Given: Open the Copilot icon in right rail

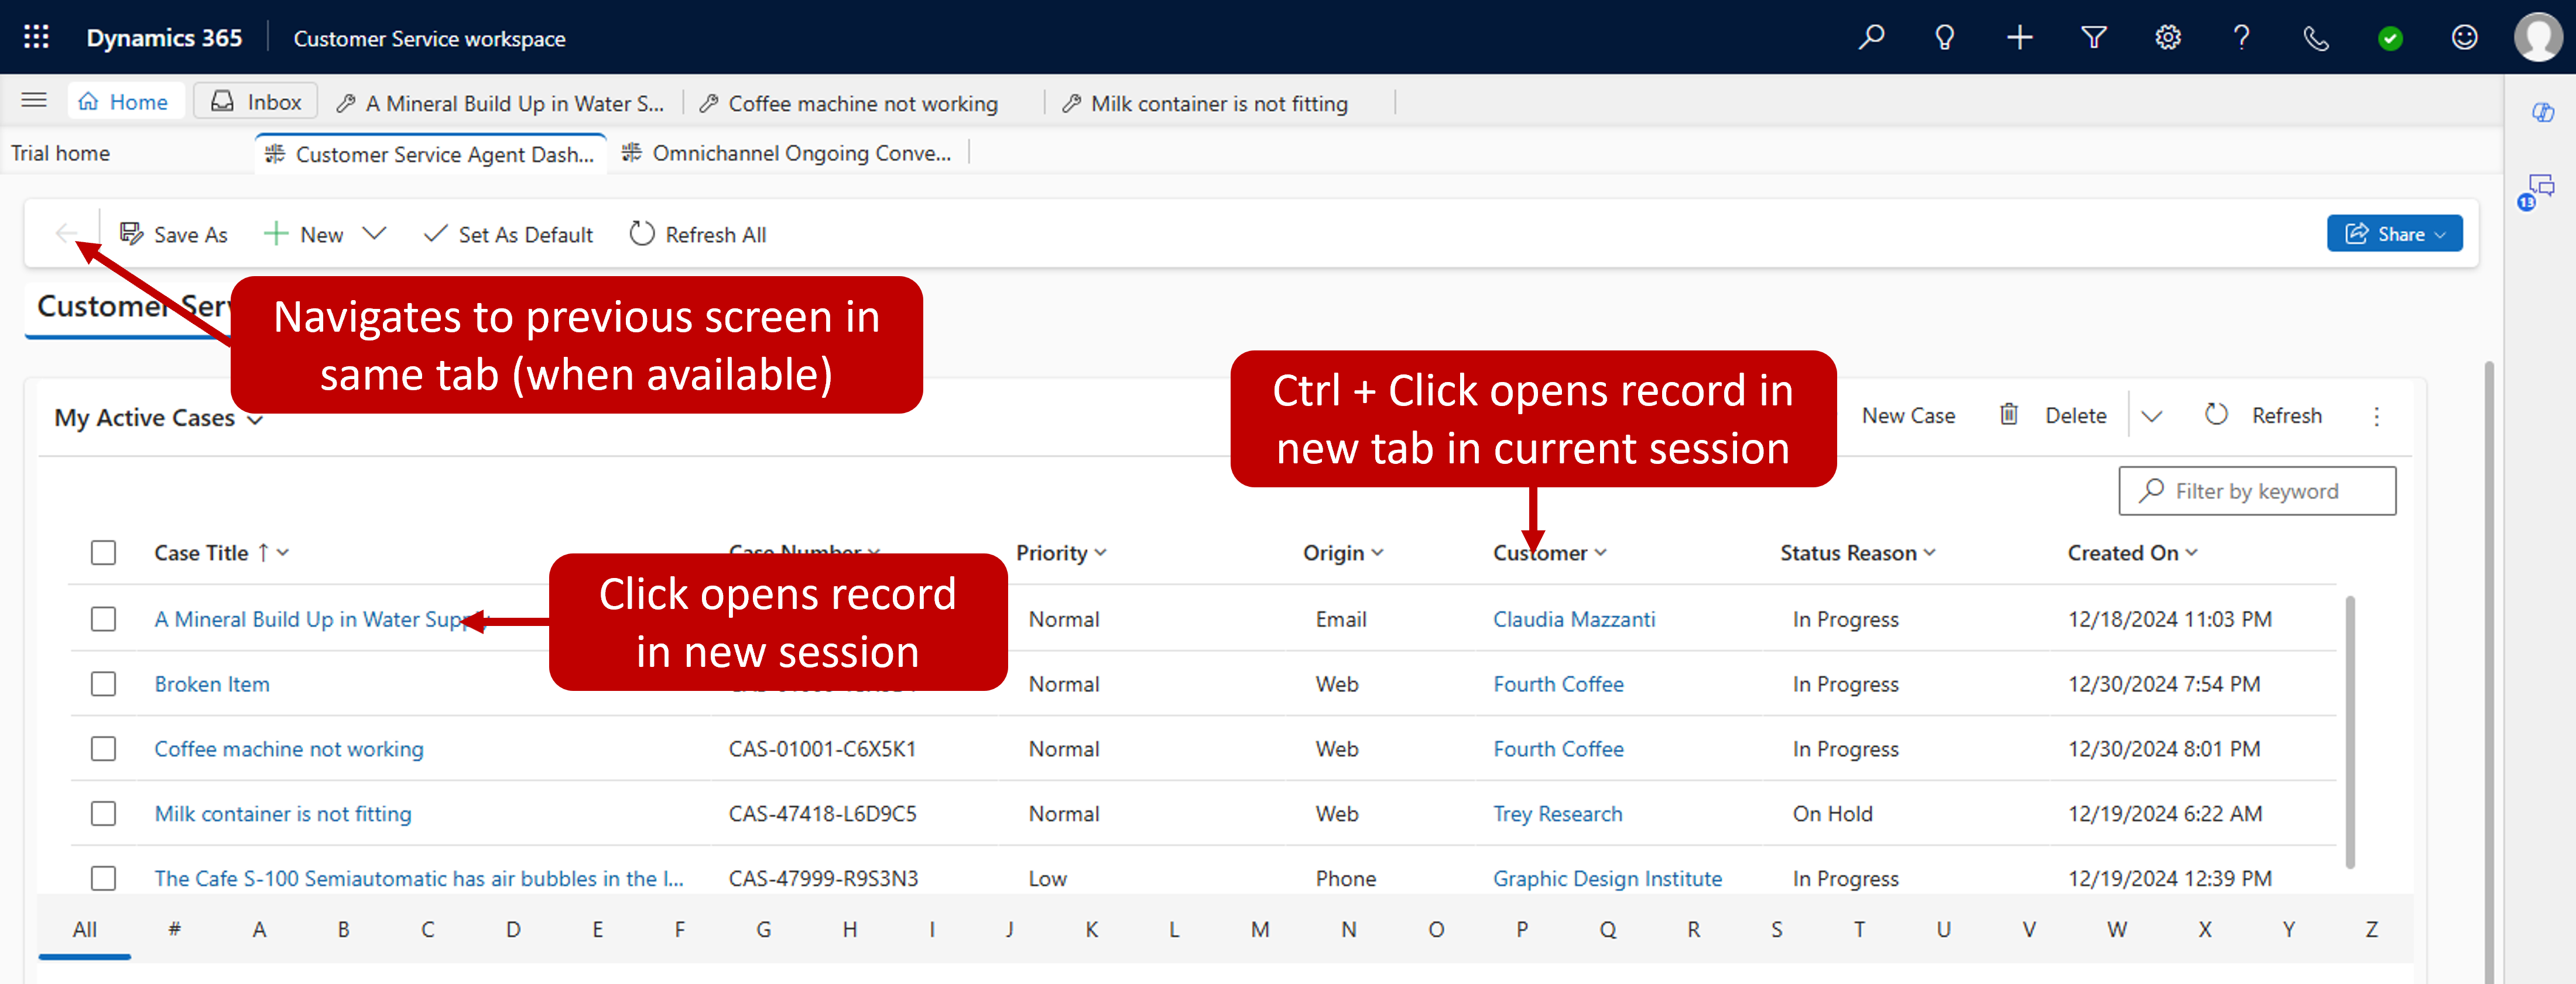Looking at the screenshot, I should click(2542, 112).
